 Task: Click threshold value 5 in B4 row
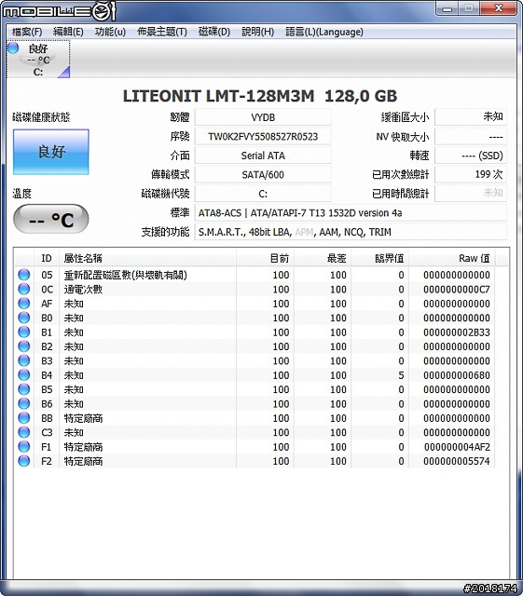tap(401, 375)
